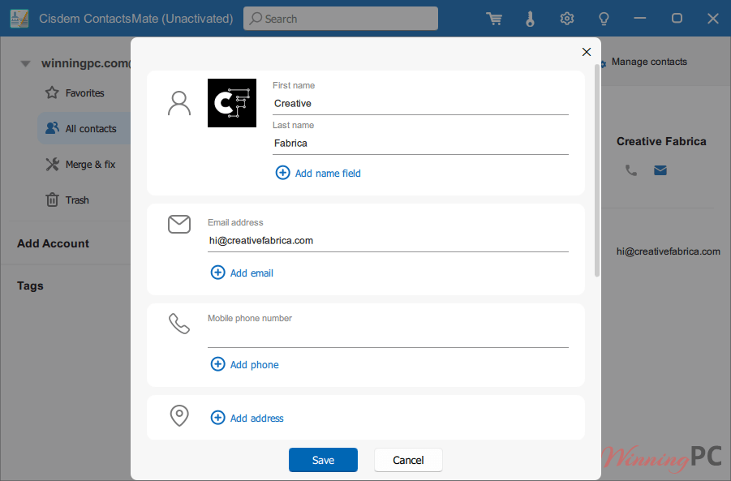Select All contacts in sidebar

click(84, 128)
